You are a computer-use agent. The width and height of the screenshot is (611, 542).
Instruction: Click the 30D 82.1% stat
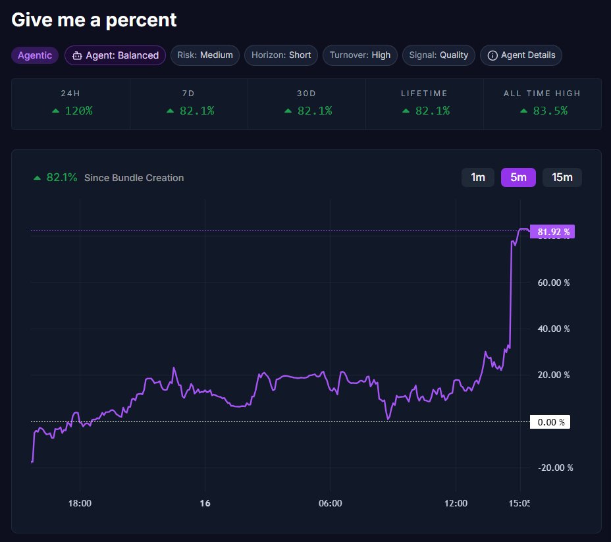tap(307, 104)
